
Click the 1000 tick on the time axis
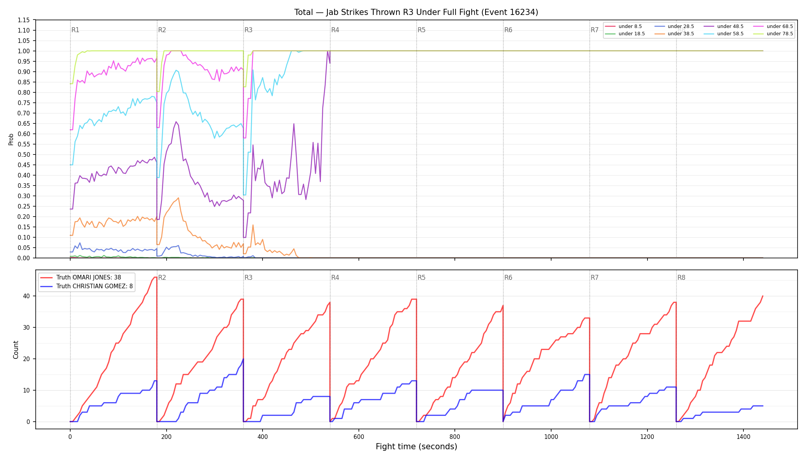click(x=551, y=437)
